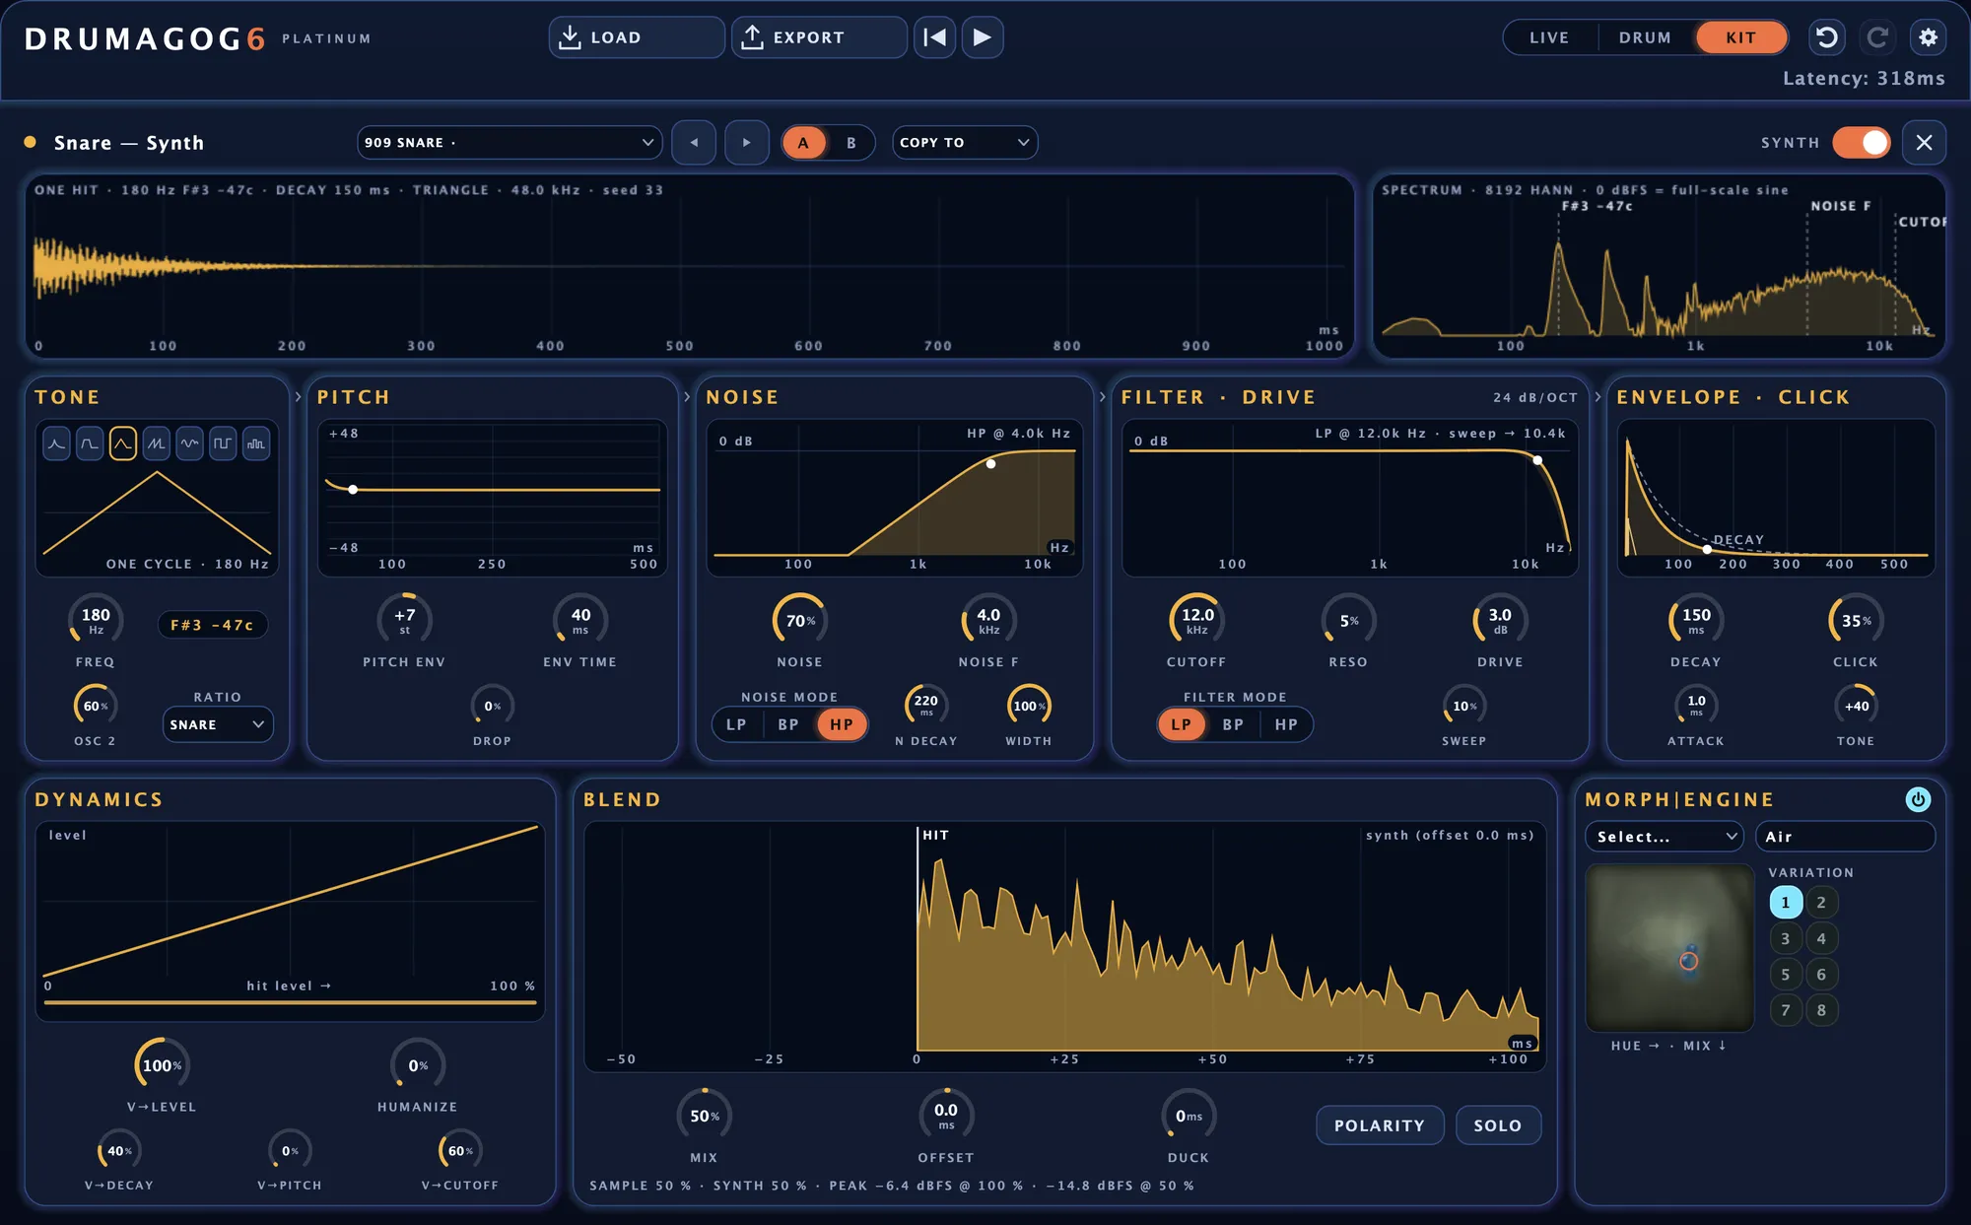Select the square waveform icon in Tone

pos(223,443)
